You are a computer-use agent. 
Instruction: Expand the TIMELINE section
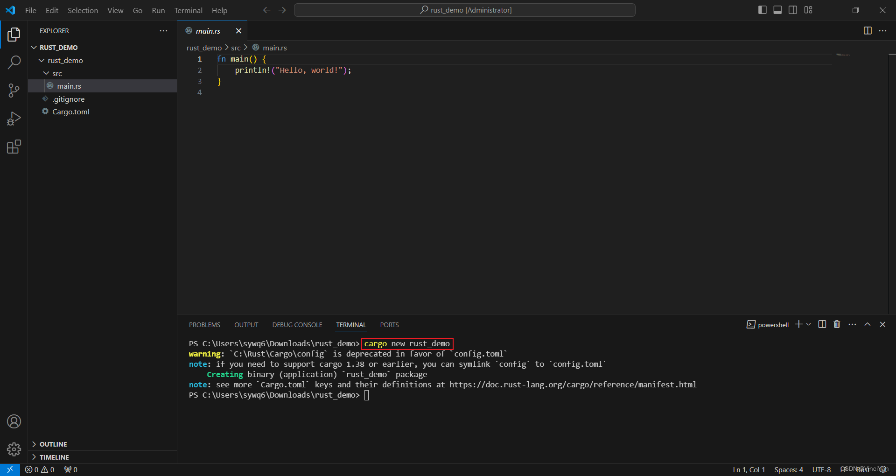coord(54,457)
